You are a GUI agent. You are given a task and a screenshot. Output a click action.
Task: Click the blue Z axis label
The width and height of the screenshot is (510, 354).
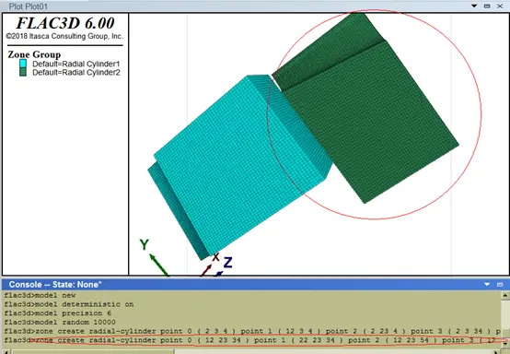click(227, 263)
